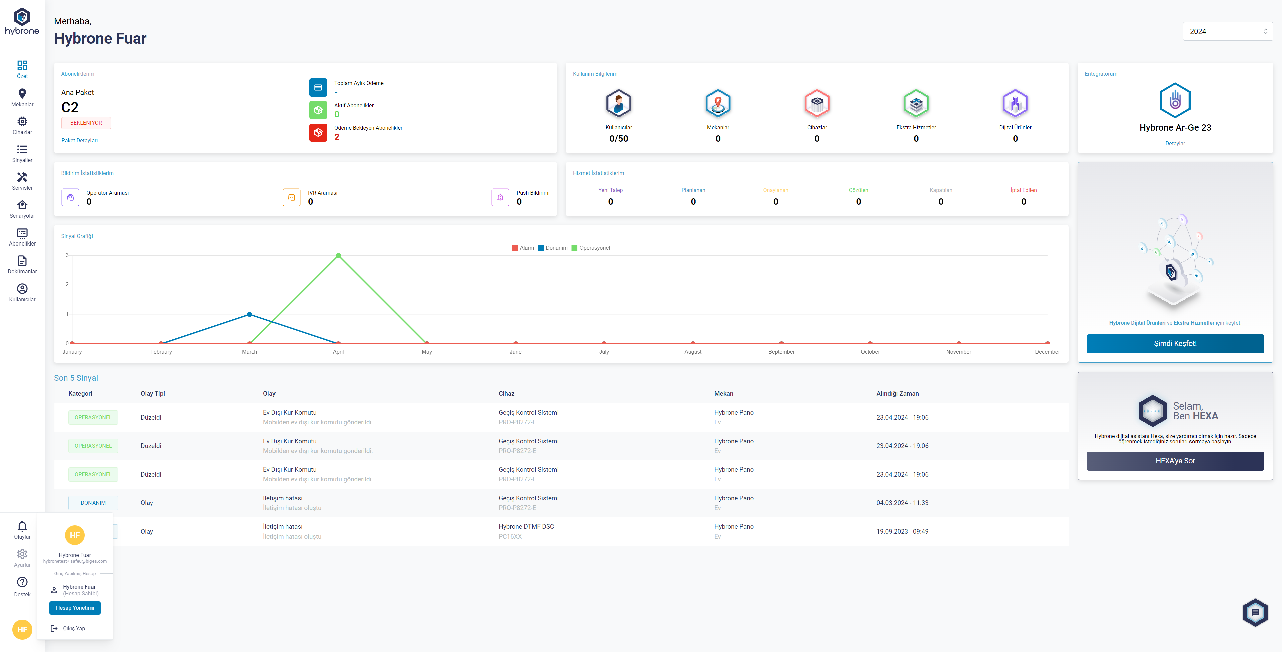Click the Hesap Yönetimi button
This screenshot has height=652, width=1282.
tap(75, 607)
